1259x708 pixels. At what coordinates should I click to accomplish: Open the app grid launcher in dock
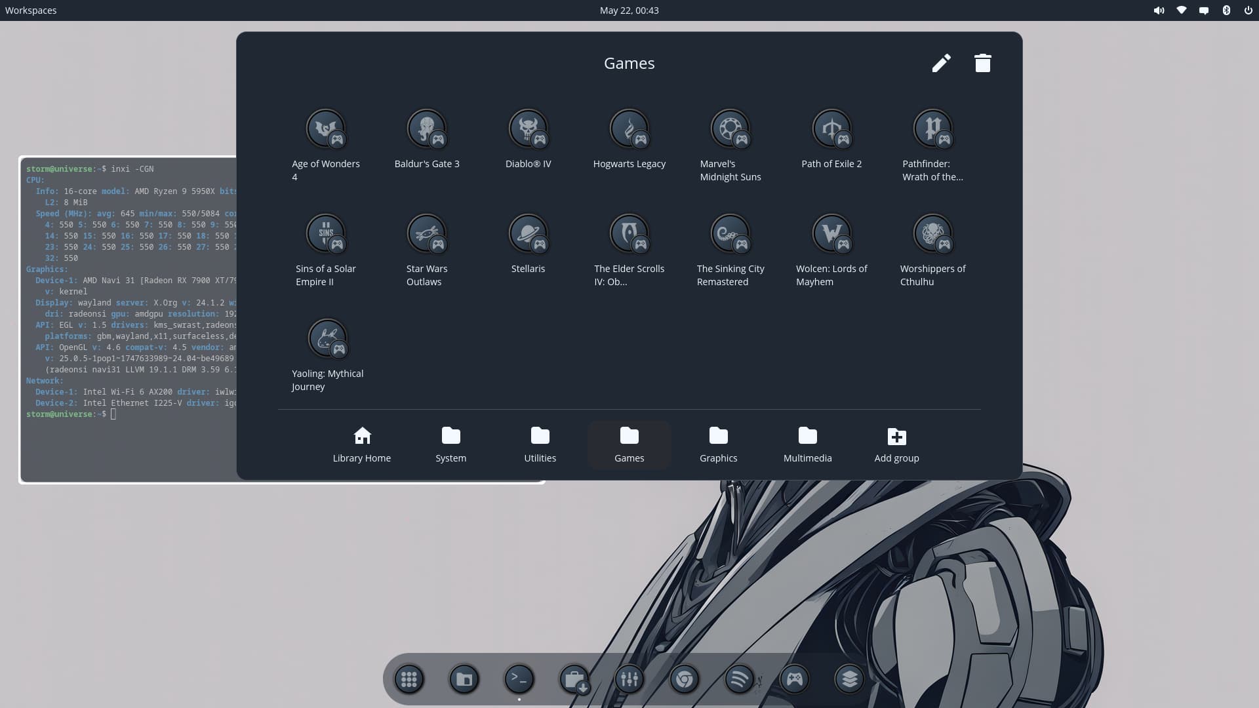pyautogui.click(x=409, y=679)
